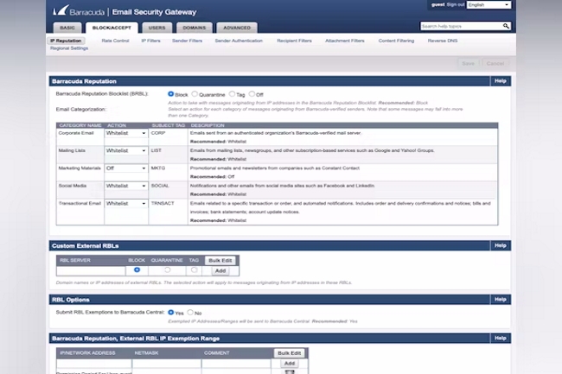Switch to the ADVANCED tab
562x374 pixels.
click(x=236, y=28)
